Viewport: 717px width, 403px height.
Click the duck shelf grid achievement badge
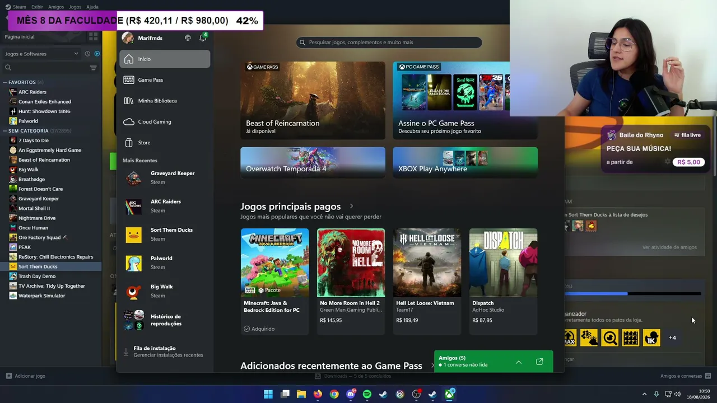[x=630, y=338]
